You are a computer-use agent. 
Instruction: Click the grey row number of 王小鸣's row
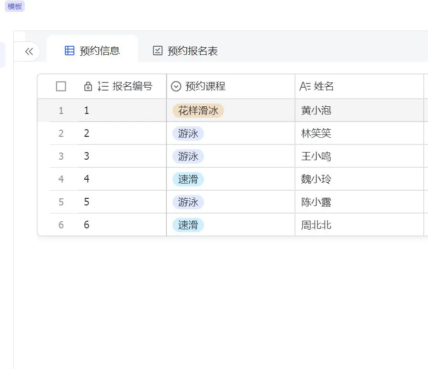[61, 156]
